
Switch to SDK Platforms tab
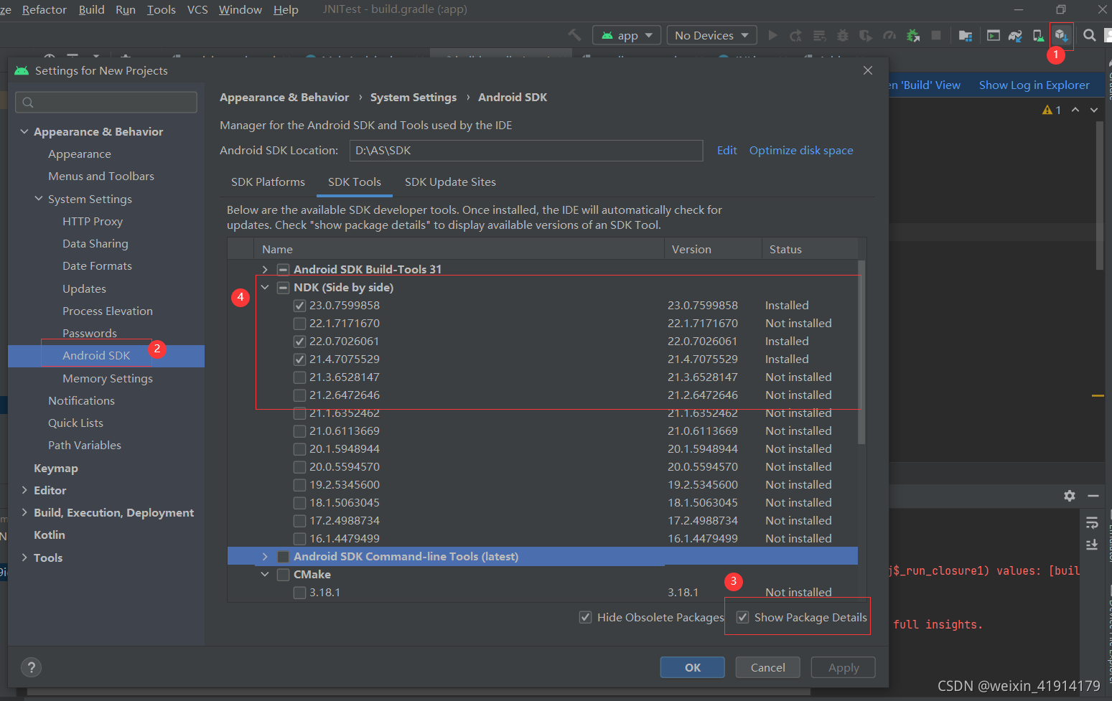[268, 182]
